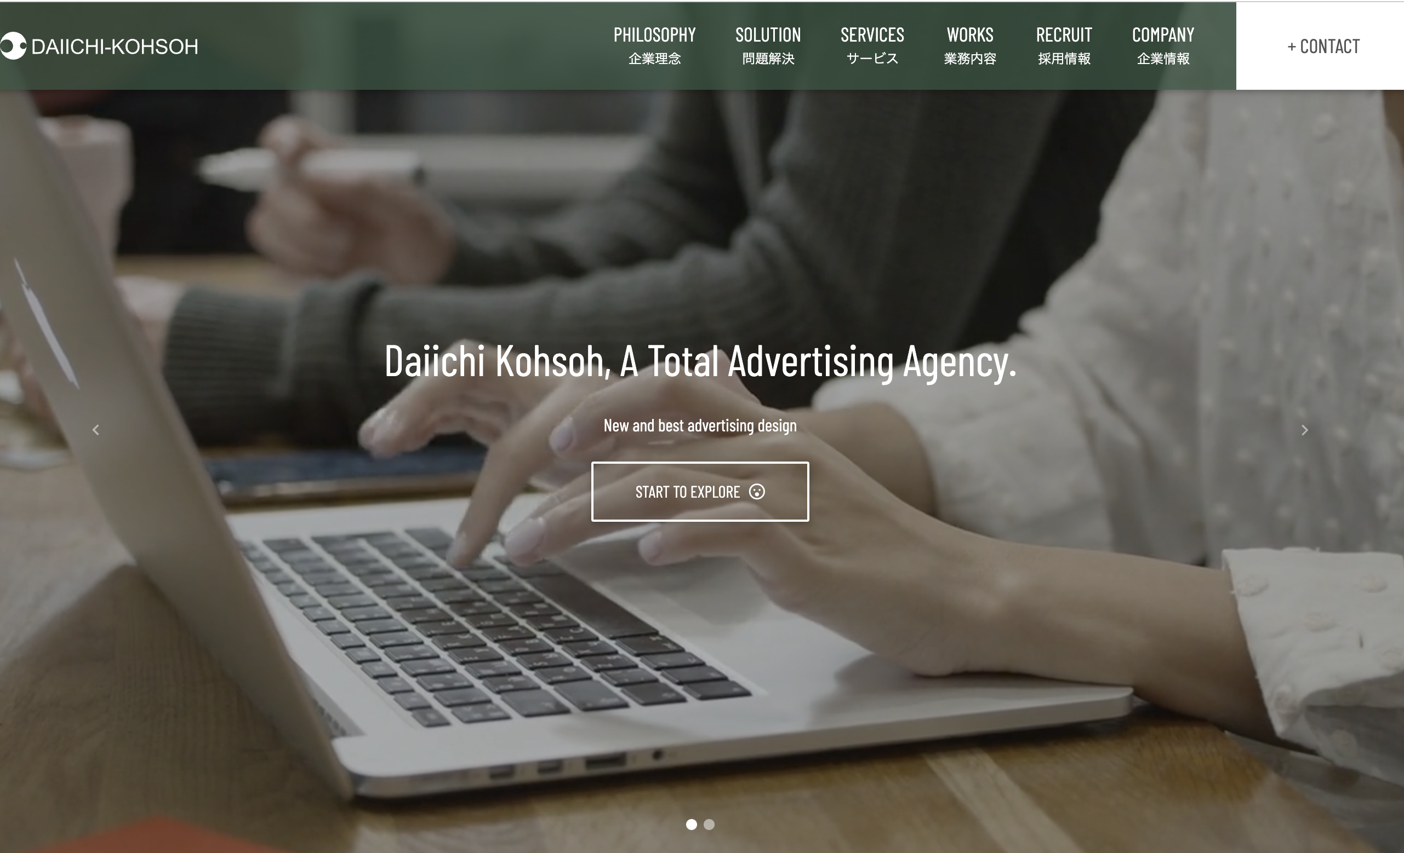Click the START TO EXPLORE button
The image size is (1404, 853).
point(700,491)
